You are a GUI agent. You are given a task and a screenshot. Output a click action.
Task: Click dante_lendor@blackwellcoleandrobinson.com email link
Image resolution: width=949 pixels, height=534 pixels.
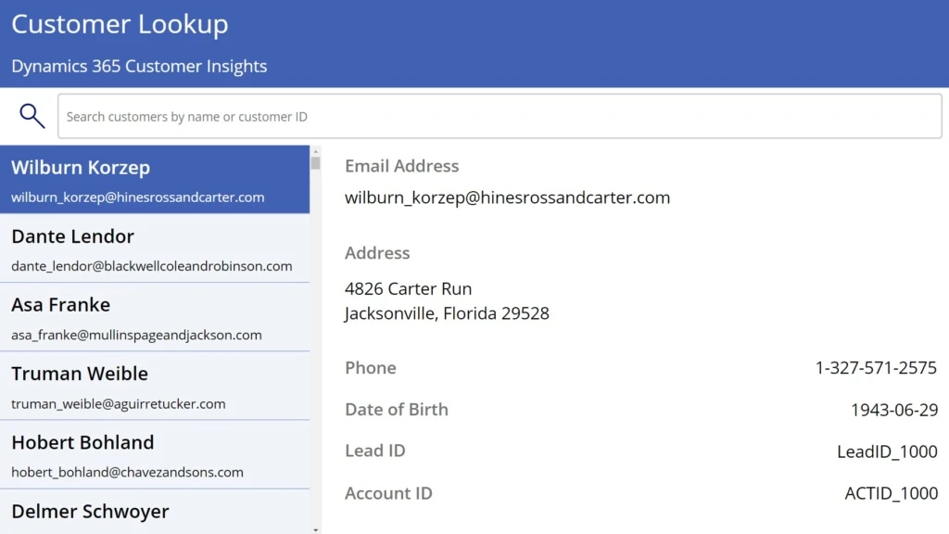pos(144,266)
